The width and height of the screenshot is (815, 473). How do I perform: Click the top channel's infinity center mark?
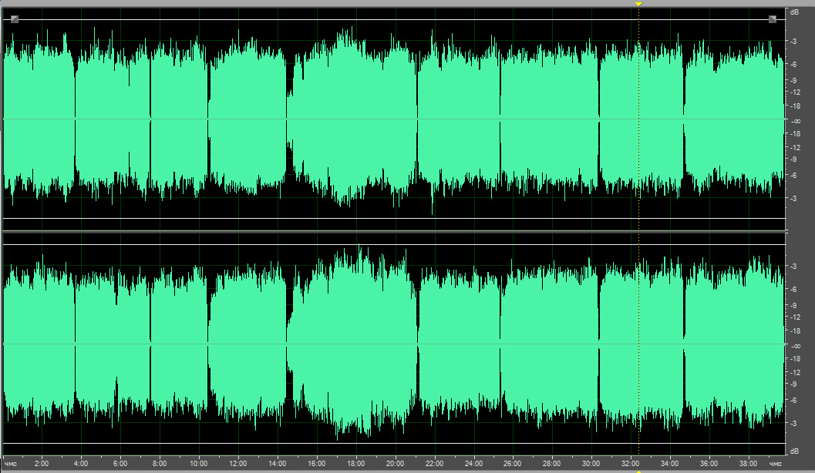(x=793, y=121)
